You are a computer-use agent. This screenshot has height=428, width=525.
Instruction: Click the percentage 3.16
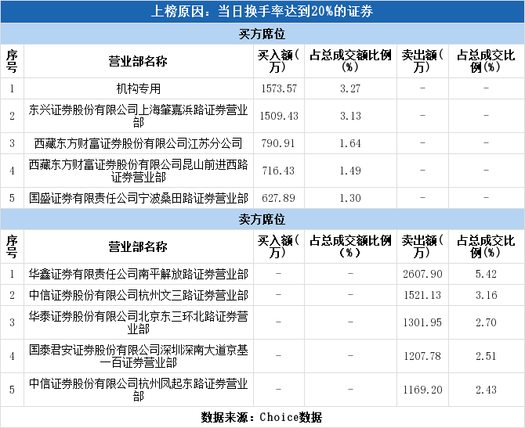coord(486,295)
